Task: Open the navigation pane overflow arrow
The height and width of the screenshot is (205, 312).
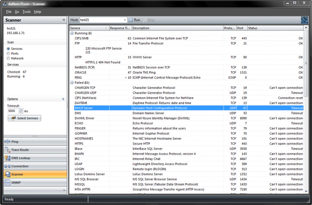Action: click(64, 190)
